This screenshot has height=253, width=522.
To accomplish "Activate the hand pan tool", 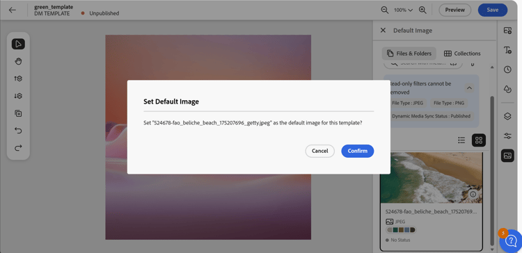I will coord(18,61).
